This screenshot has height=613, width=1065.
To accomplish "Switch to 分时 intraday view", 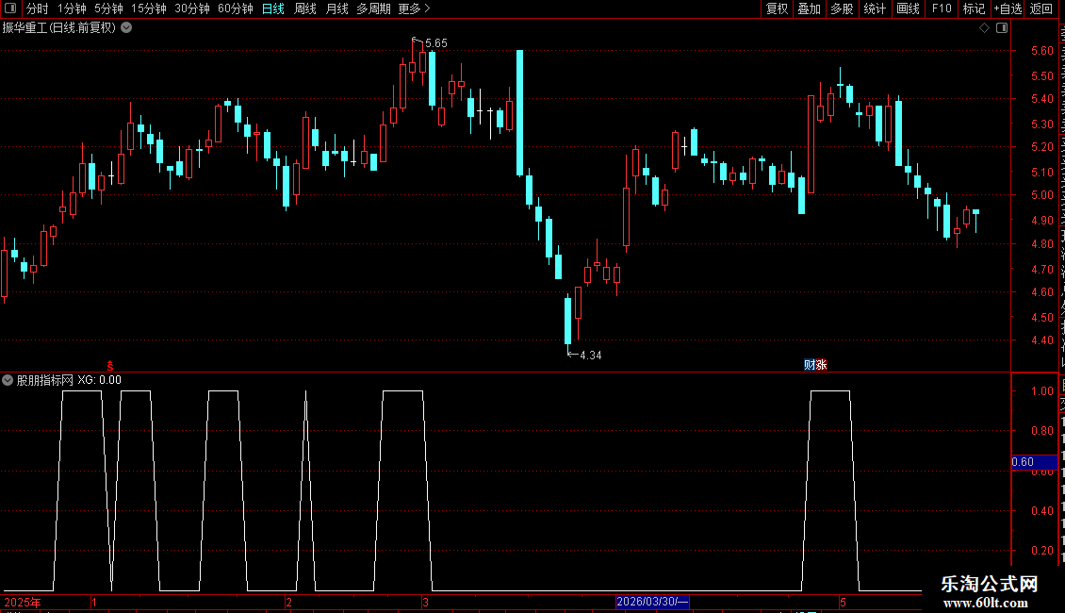I will (38, 8).
